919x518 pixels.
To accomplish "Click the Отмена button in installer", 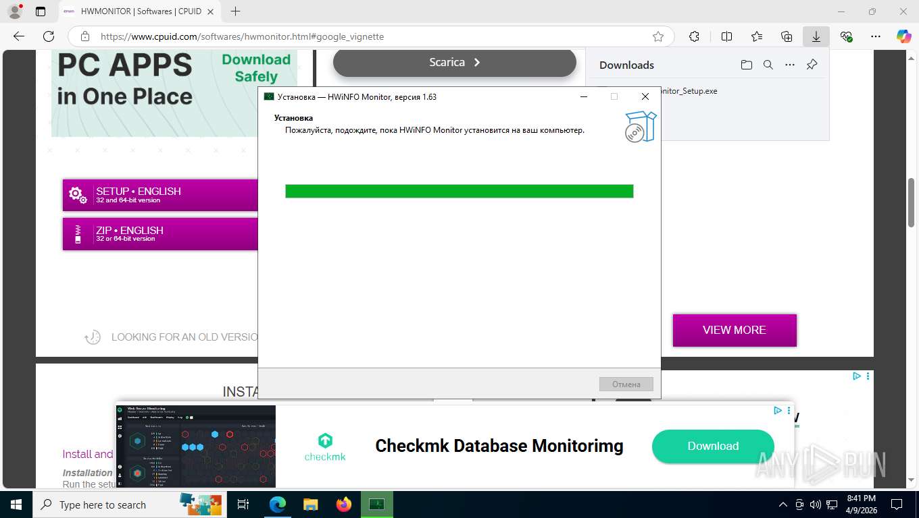I will pyautogui.click(x=626, y=384).
